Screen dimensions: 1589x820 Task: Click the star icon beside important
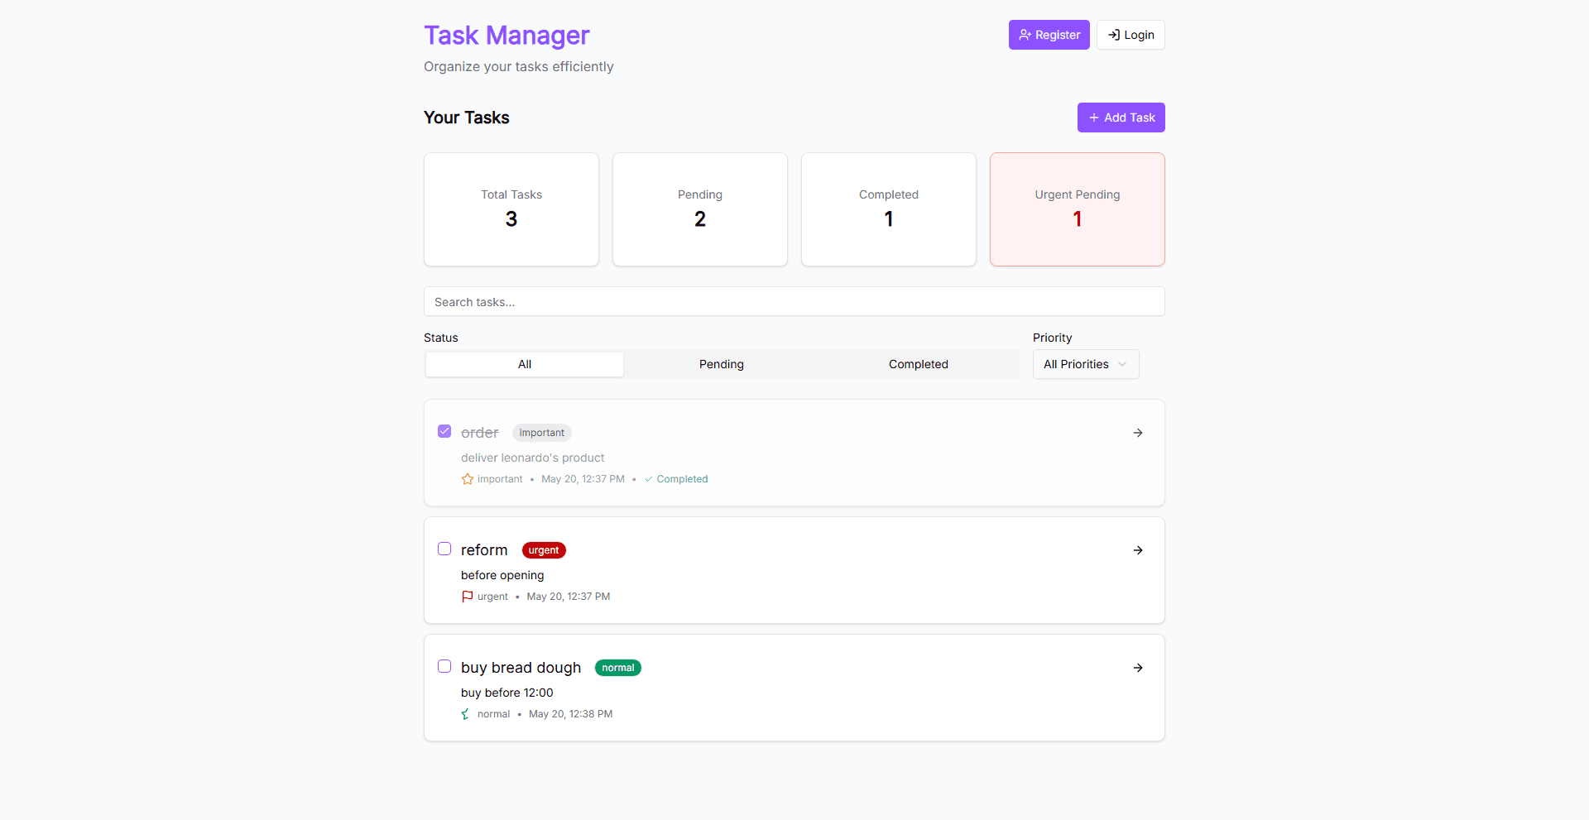[x=468, y=479]
